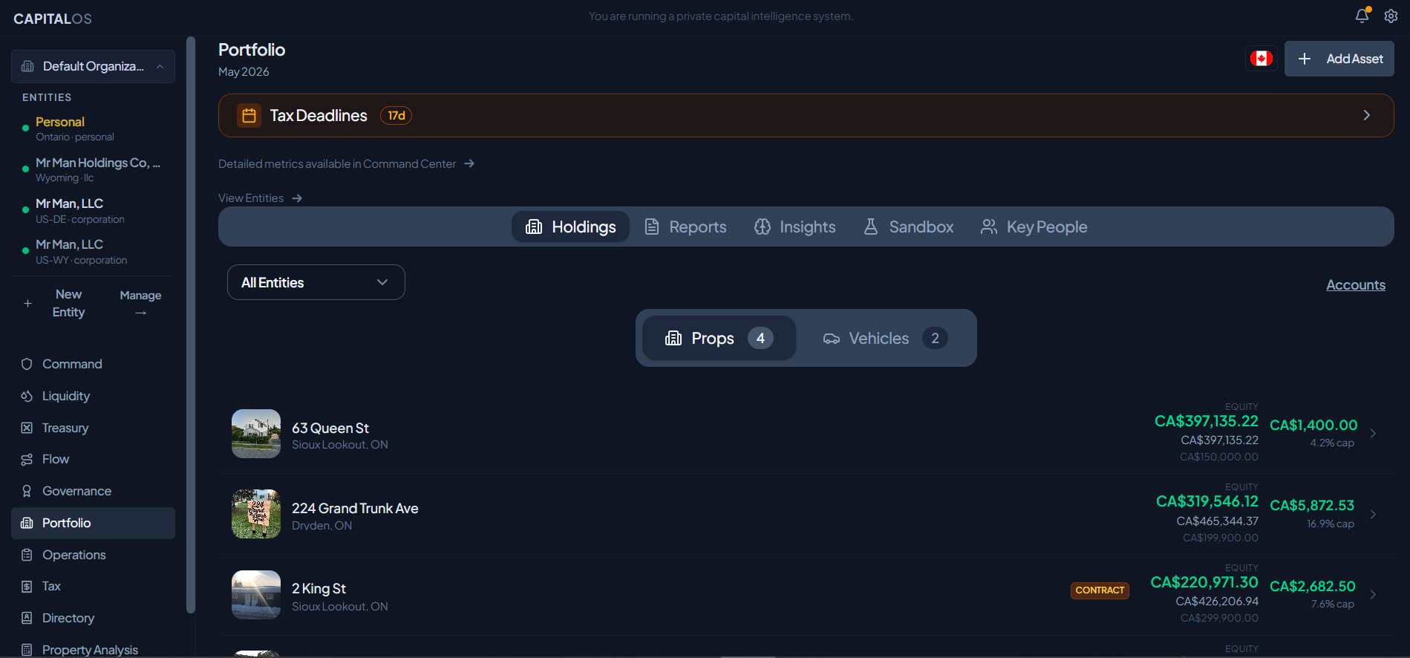Switch to the Insights tab
The width and height of the screenshot is (1410, 658).
tap(795, 227)
